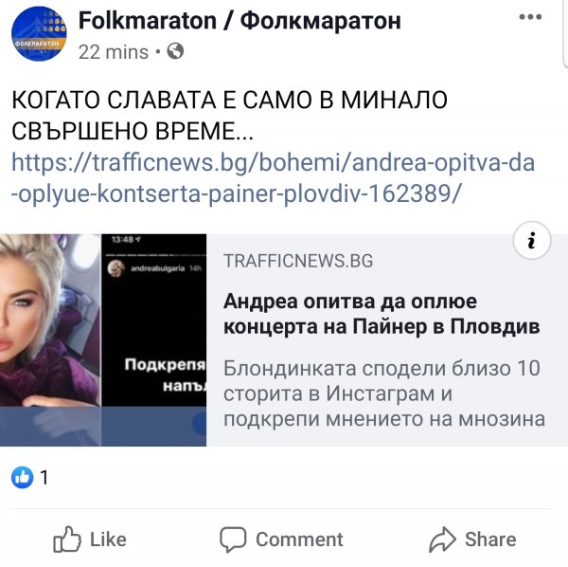Open the article thumbnail photo of blonde woman
The height and width of the screenshot is (567, 568).
[50, 320]
